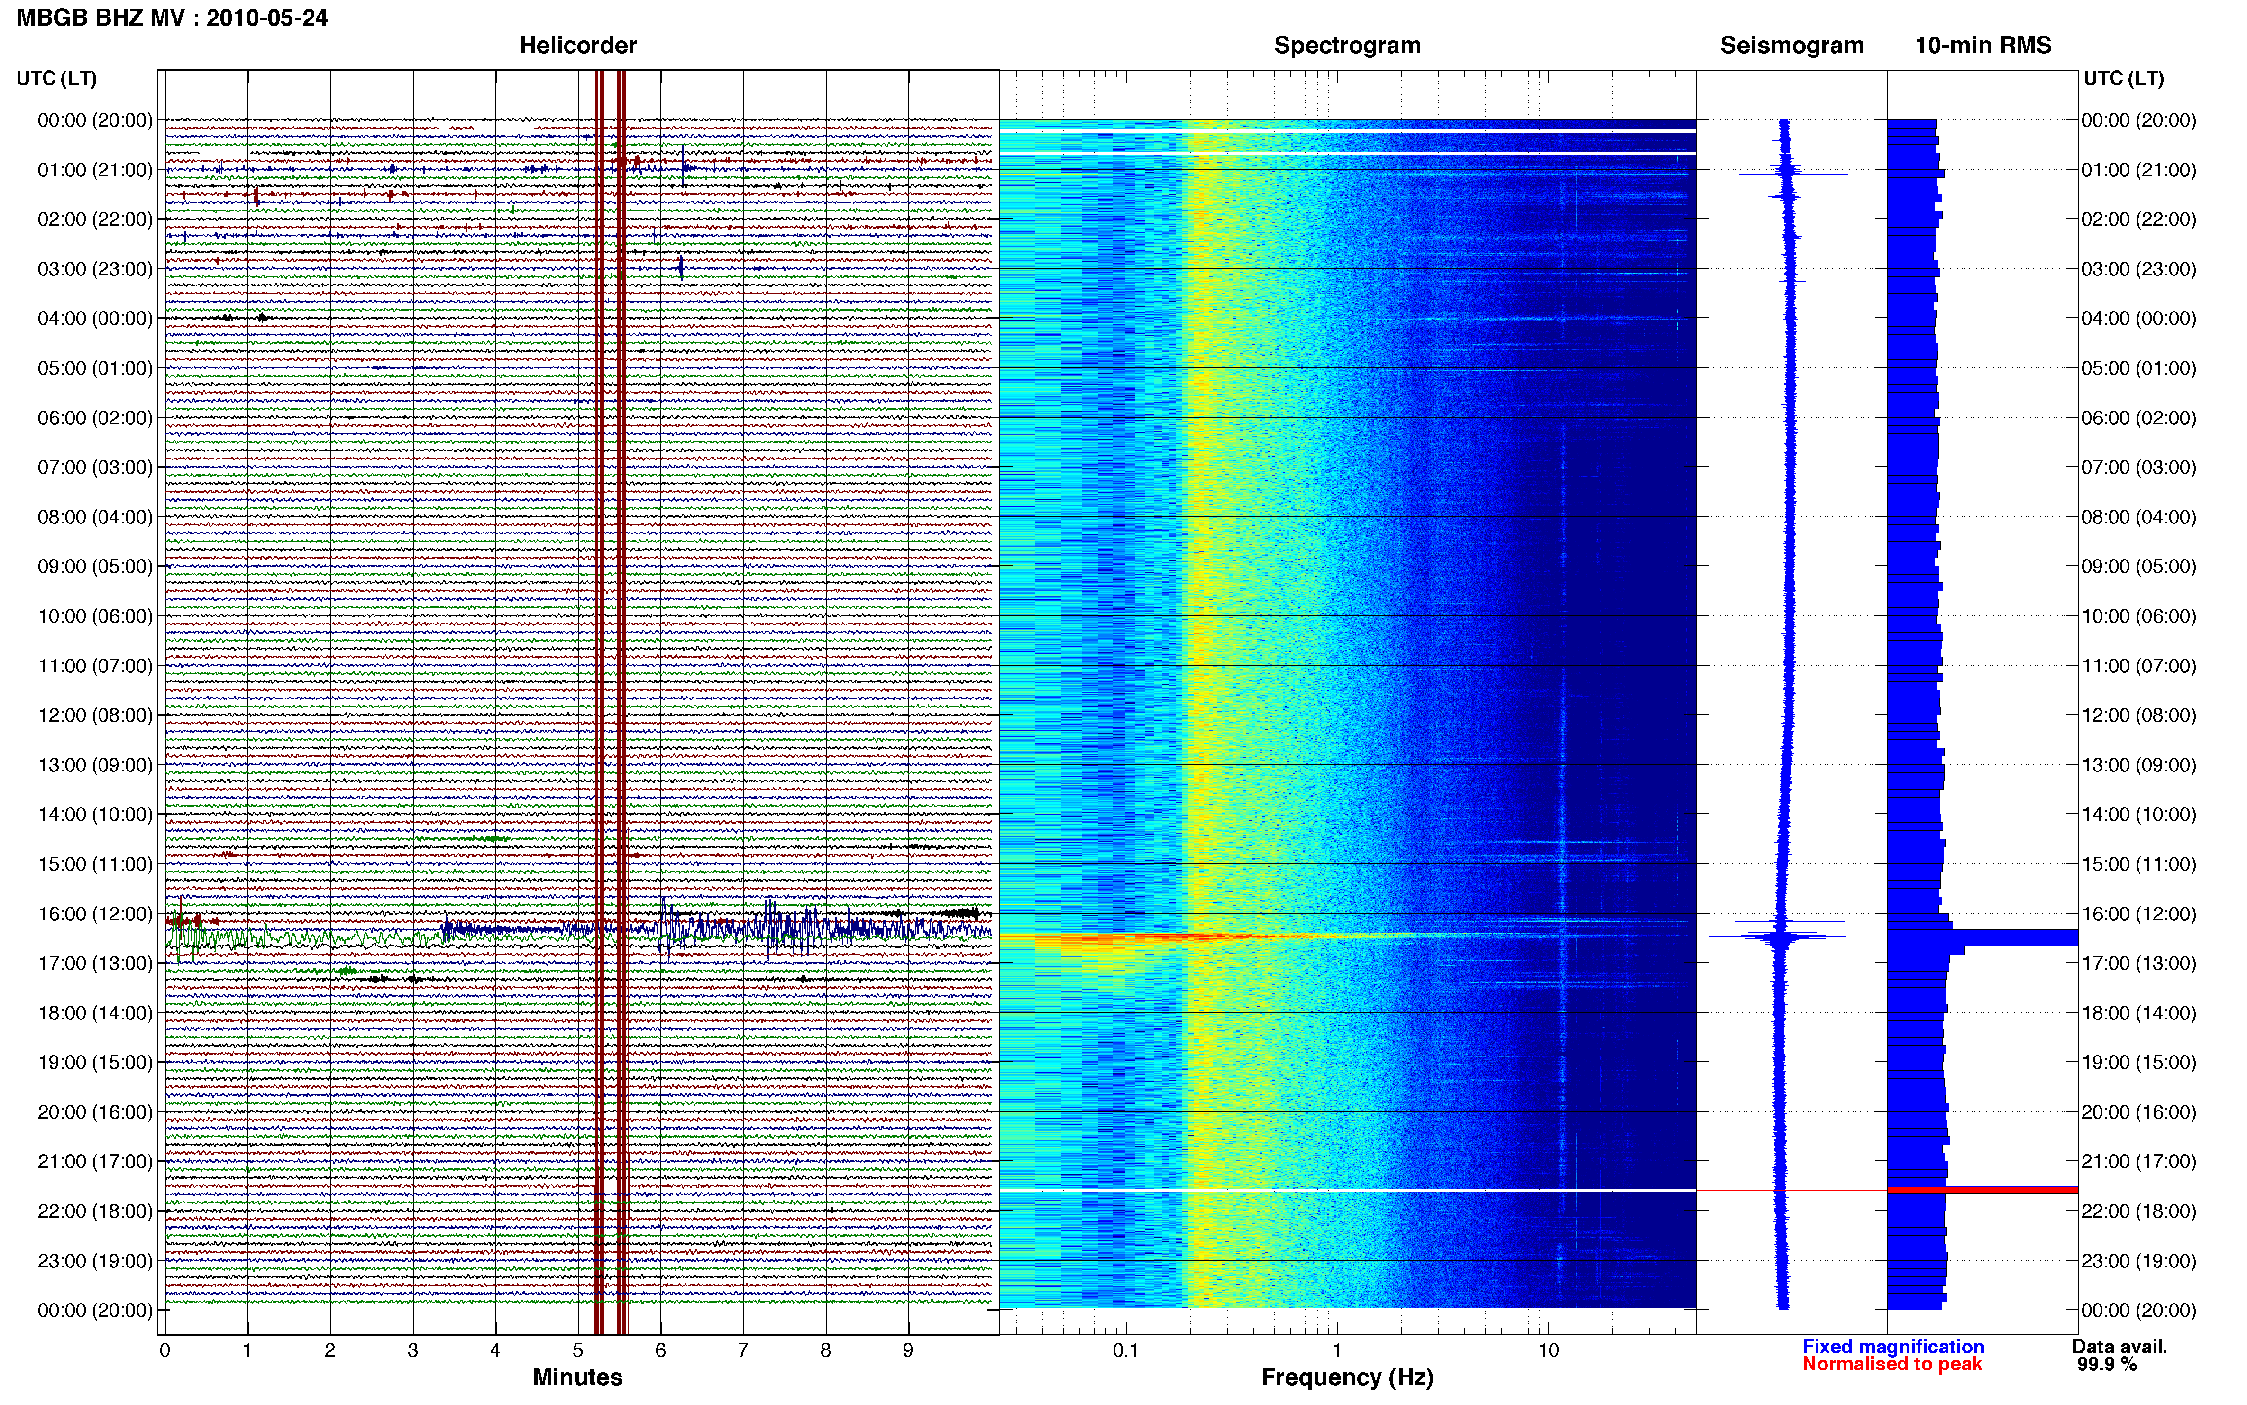Viewport: 2247px width, 1405px height.
Task: Click the '0.1' frequency tick label
Action: pos(1126,1350)
